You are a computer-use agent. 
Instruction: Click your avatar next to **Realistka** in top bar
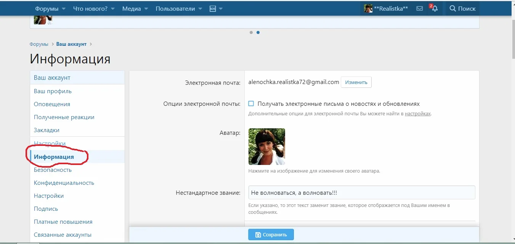click(x=368, y=8)
